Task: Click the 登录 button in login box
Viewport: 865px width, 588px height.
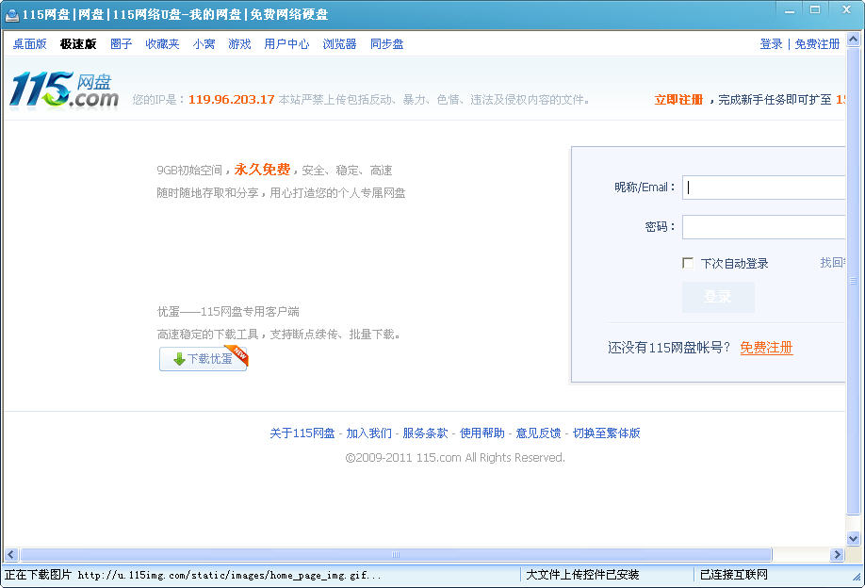Action: [x=718, y=298]
